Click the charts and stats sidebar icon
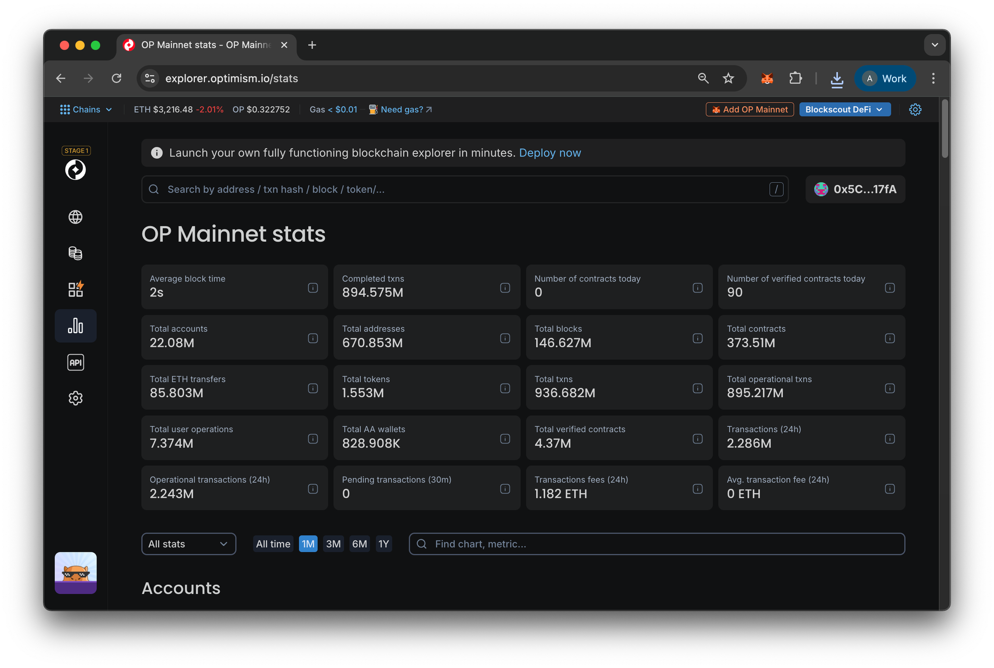 click(76, 326)
